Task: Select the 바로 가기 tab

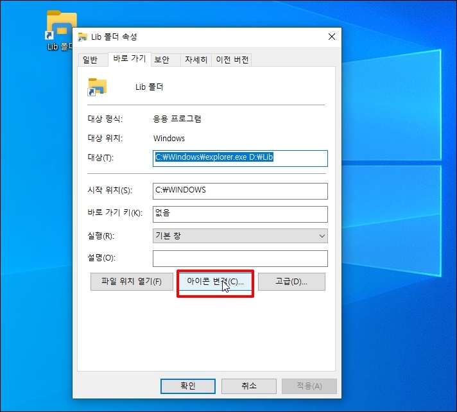Action: (130, 59)
